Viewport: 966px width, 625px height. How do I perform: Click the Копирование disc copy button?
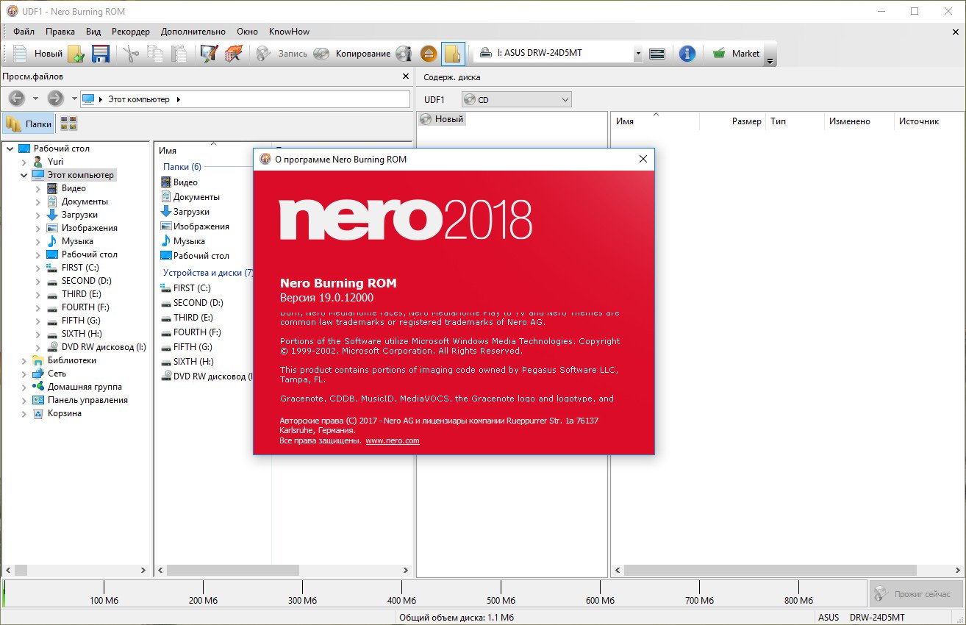coord(352,54)
